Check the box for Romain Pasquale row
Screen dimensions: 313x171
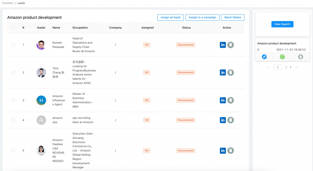pos(13,45)
